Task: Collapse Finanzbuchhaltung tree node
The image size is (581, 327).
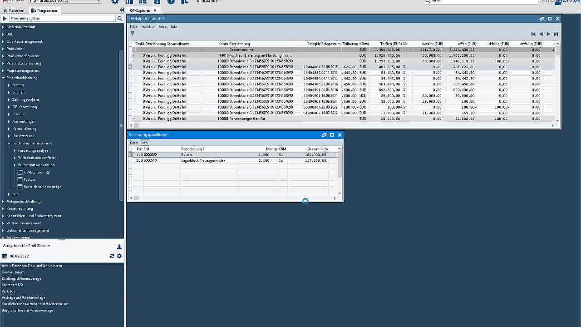Action: [3, 78]
